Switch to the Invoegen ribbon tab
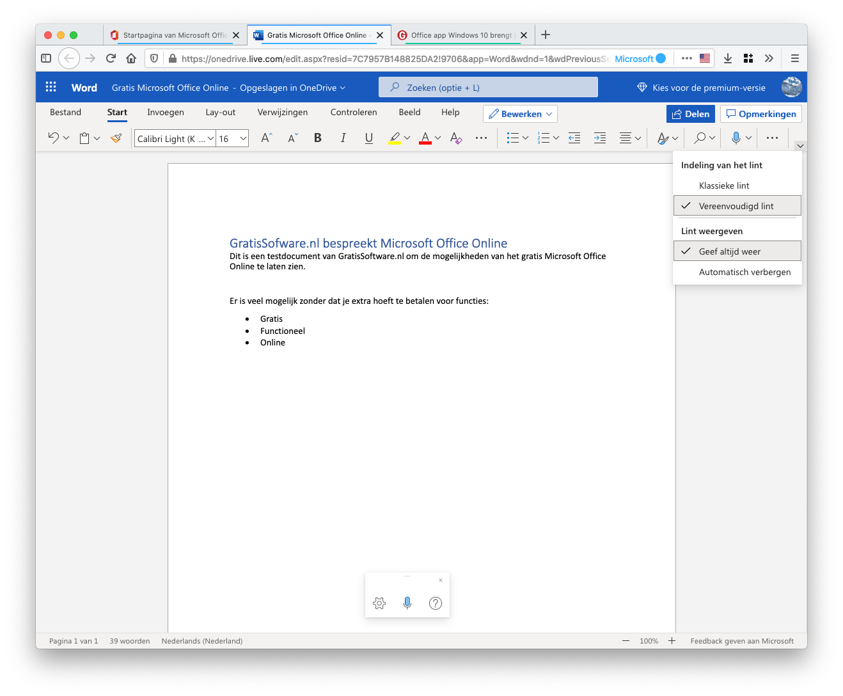 pos(166,113)
